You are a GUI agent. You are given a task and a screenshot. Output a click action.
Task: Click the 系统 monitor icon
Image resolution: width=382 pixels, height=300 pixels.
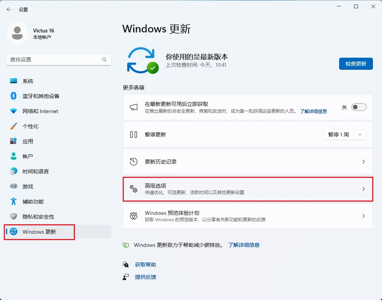tap(14, 81)
